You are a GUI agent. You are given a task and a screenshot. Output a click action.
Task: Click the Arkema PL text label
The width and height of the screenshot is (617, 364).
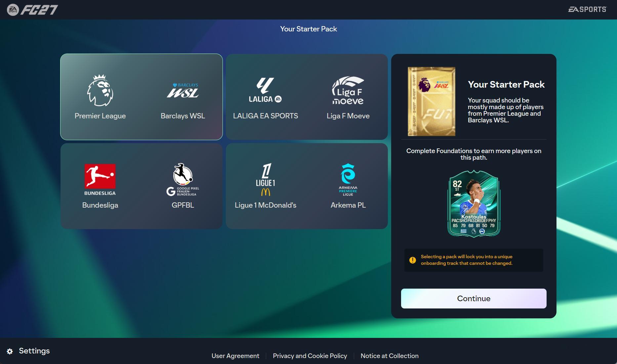[348, 205]
